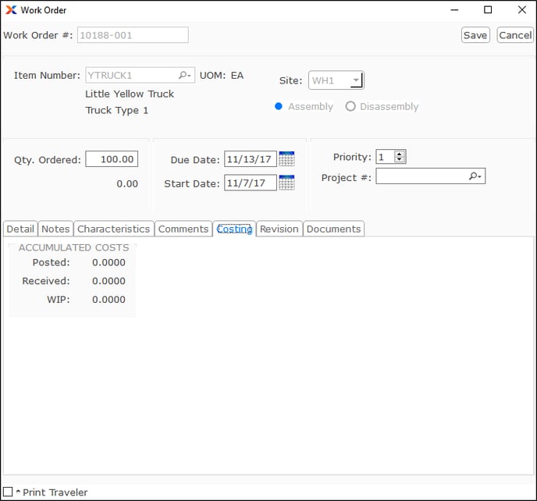Maximize the Work Order window
The width and height of the screenshot is (537, 501).
[488, 10]
